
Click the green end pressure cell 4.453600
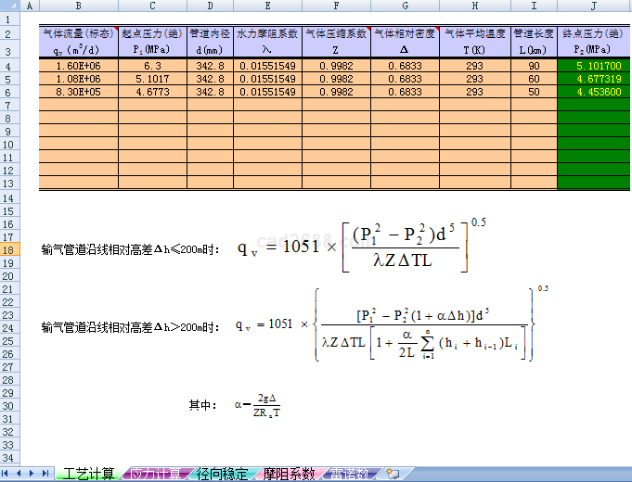click(592, 93)
